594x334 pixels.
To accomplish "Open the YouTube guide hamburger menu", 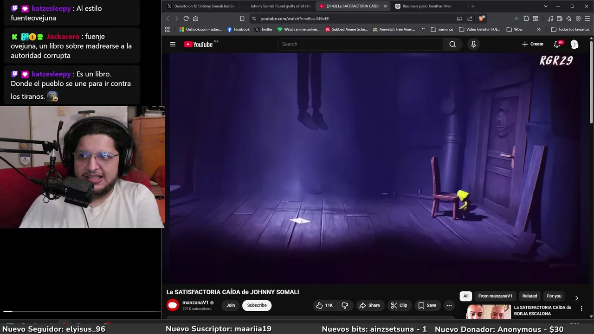I will click(173, 44).
